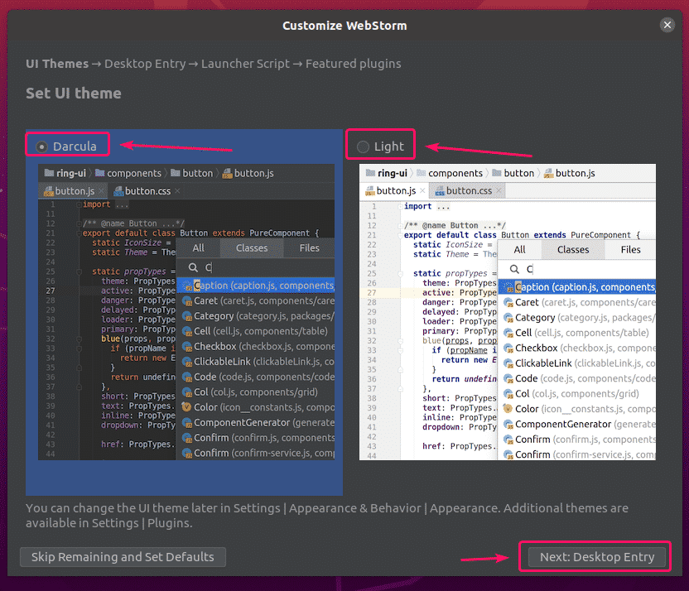Click Skip Remaining and Set Defaults

pyautogui.click(x=123, y=557)
